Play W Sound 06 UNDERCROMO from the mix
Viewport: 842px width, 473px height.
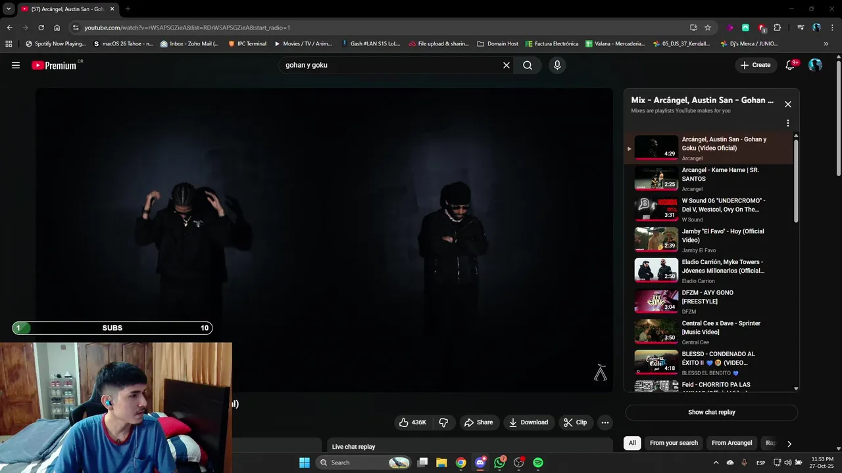(709, 210)
